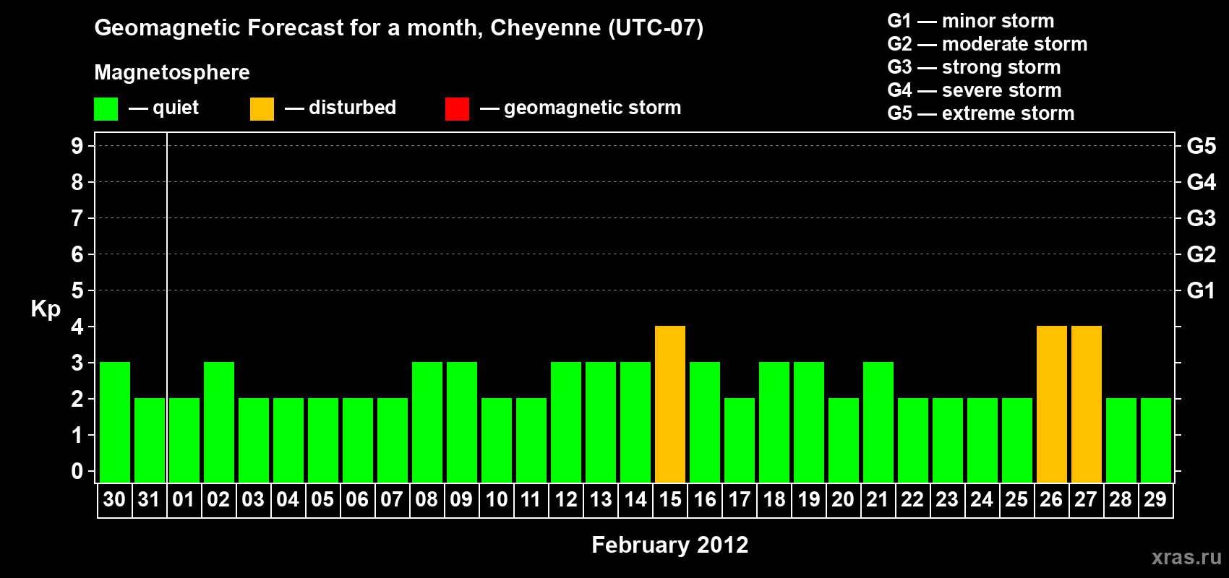Click the 'G5 — extreme storm' legend line
The image size is (1229, 578).
pos(981,113)
